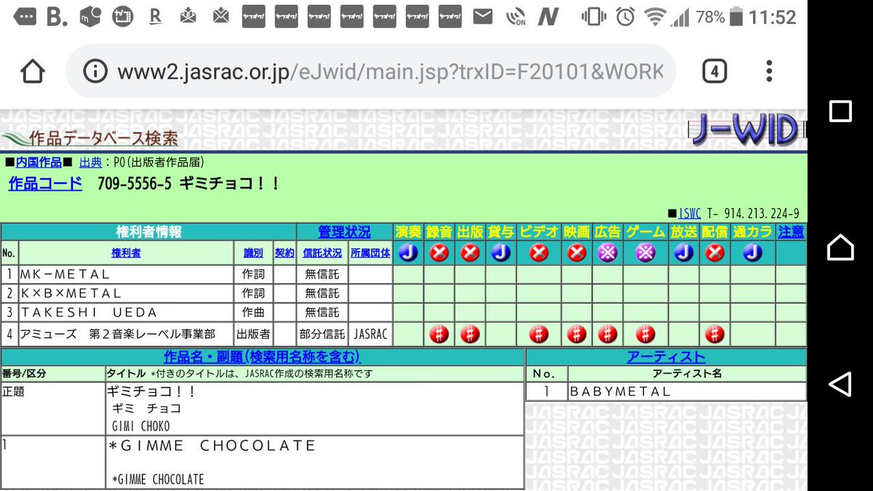Tap the J-WID logo banner
Viewport: 873px width, 491px height.
tap(746, 131)
